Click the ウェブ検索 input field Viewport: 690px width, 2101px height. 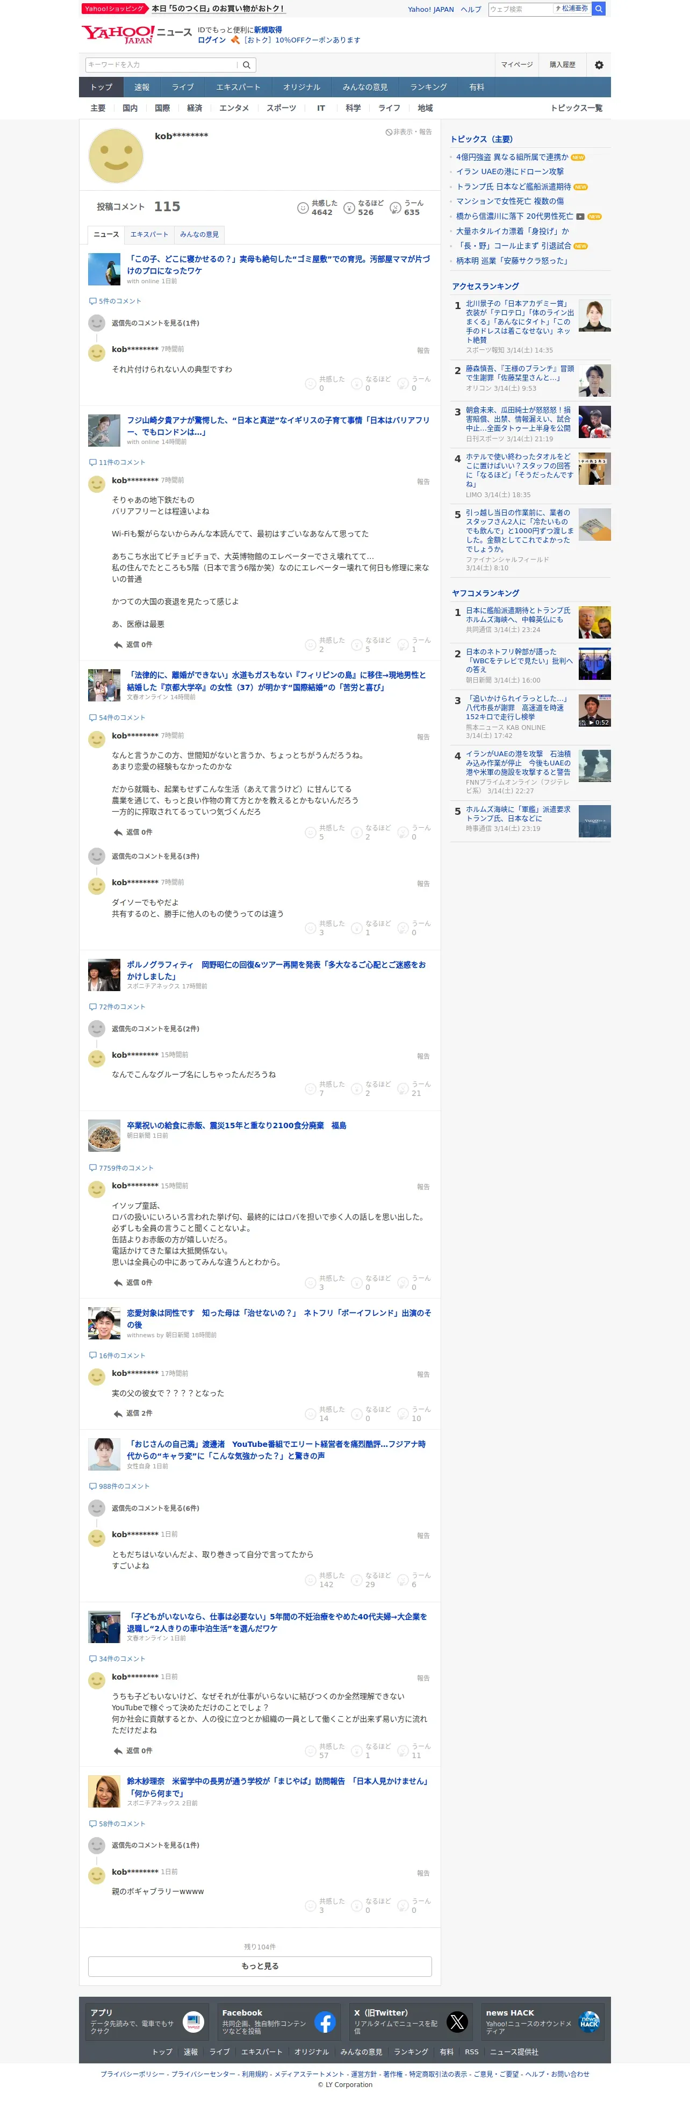(520, 9)
